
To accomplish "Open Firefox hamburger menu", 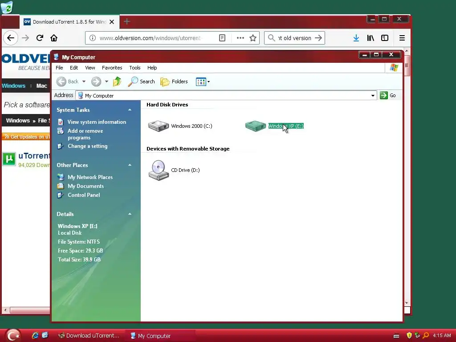I will pos(402,38).
